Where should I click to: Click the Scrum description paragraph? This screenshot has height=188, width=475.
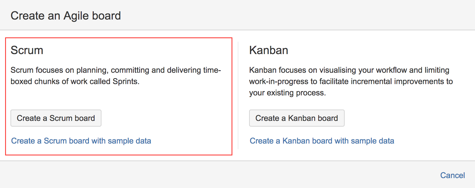[116, 76]
